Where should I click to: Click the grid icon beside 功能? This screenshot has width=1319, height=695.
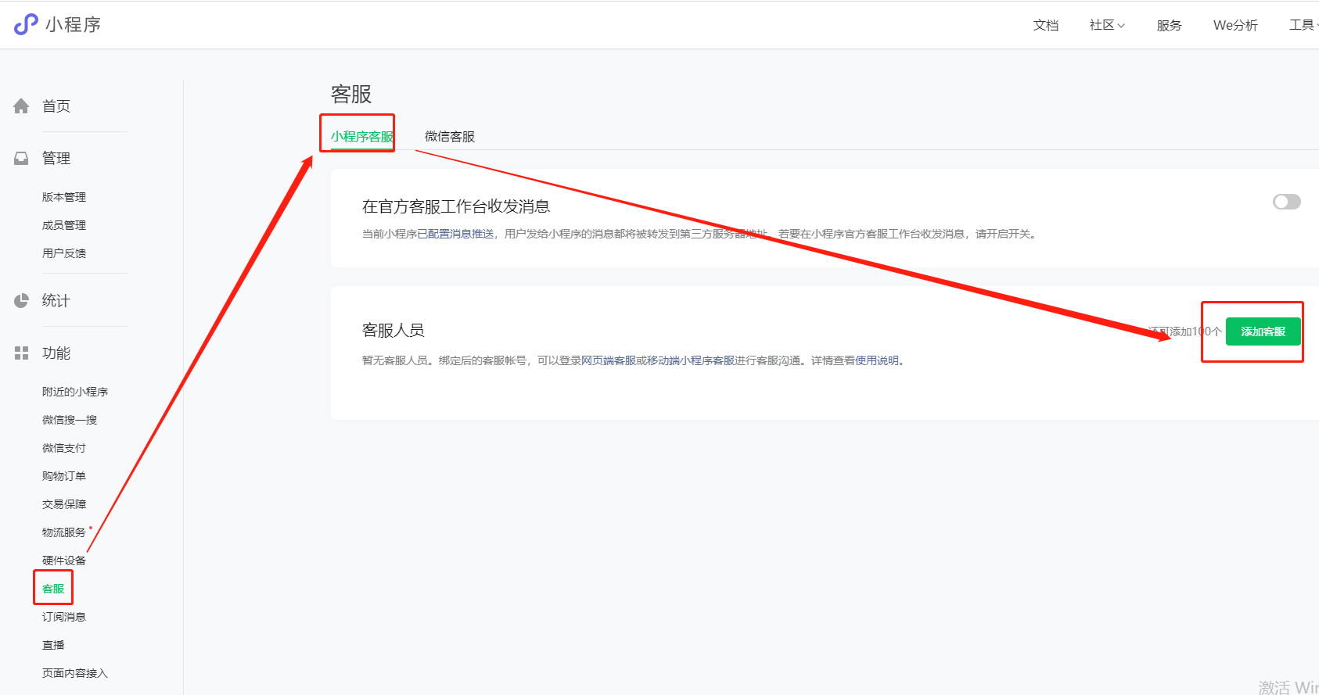click(21, 353)
